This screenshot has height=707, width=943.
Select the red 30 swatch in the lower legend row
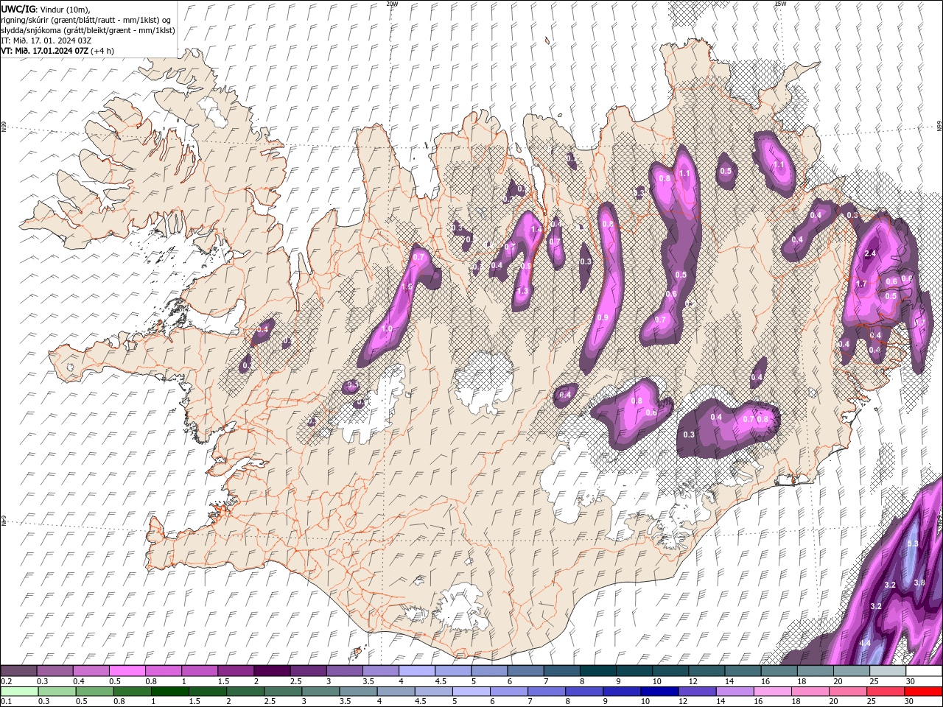922,692
